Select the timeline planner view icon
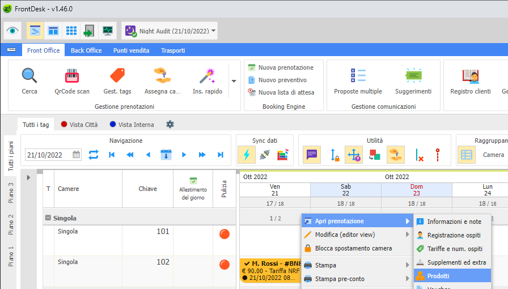The width and height of the screenshot is (508, 289). [x=35, y=31]
